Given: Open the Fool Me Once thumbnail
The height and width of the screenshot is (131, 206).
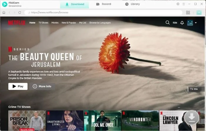Looking at the screenshot, I should tap(102, 121).
